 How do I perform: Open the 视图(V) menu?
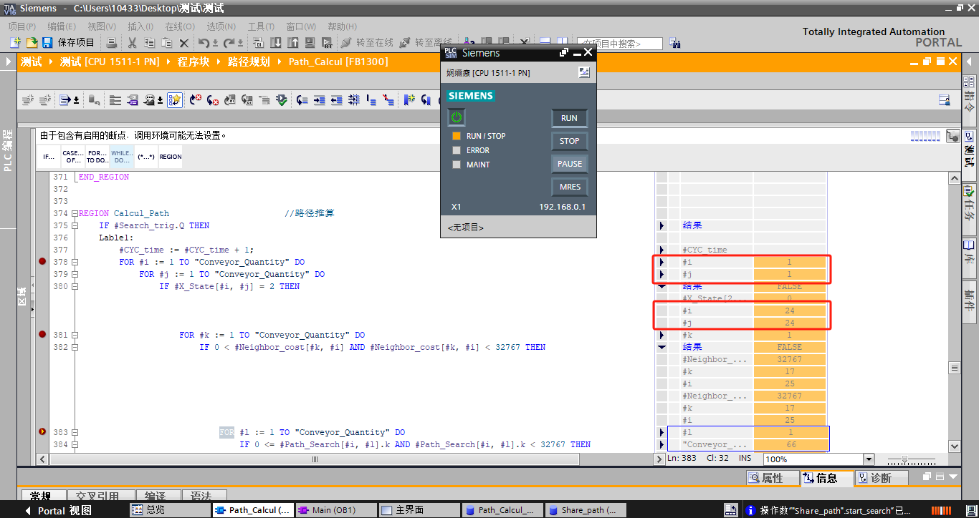101,26
